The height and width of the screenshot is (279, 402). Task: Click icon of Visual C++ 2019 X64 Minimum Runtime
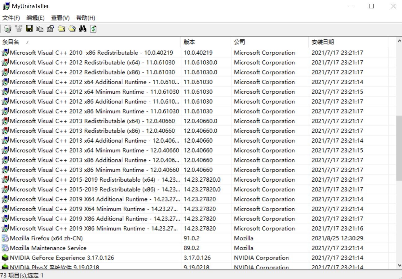point(5,209)
